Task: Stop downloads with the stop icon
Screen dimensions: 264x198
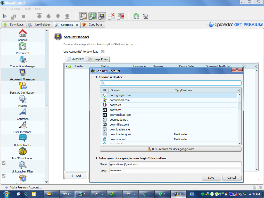Action: coord(23,16)
